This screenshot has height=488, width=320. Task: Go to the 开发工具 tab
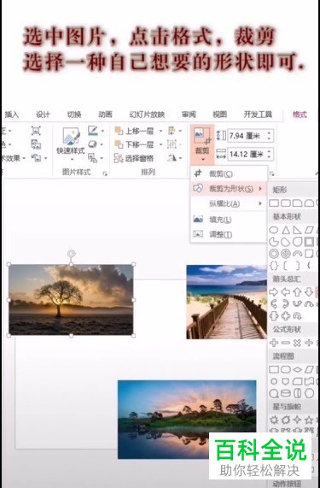[258, 115]
